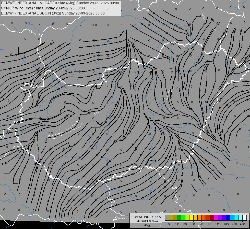Click the '90' tick label in the legend
The height and width of the screenshot is (229, 250).
click(x=209, y=224)
